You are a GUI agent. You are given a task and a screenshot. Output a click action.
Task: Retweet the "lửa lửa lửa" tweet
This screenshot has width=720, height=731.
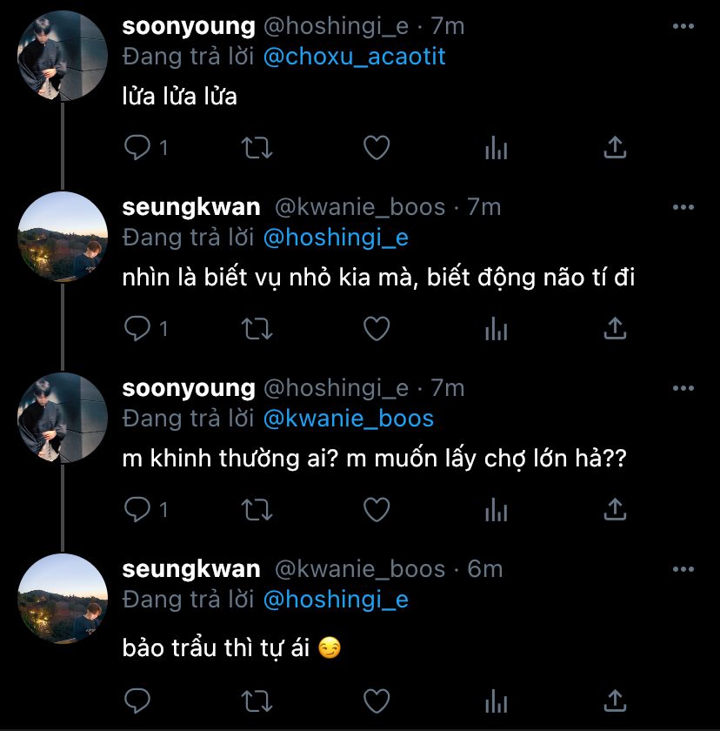pyautogui.click(x=257, y=148)
